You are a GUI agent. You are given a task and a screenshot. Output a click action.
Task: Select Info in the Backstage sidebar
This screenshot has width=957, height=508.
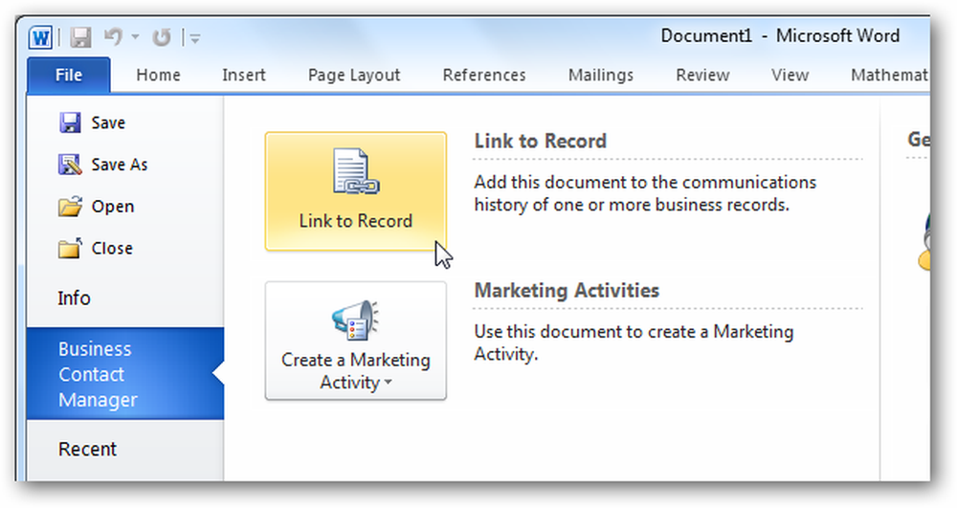[x=74, y=298]
